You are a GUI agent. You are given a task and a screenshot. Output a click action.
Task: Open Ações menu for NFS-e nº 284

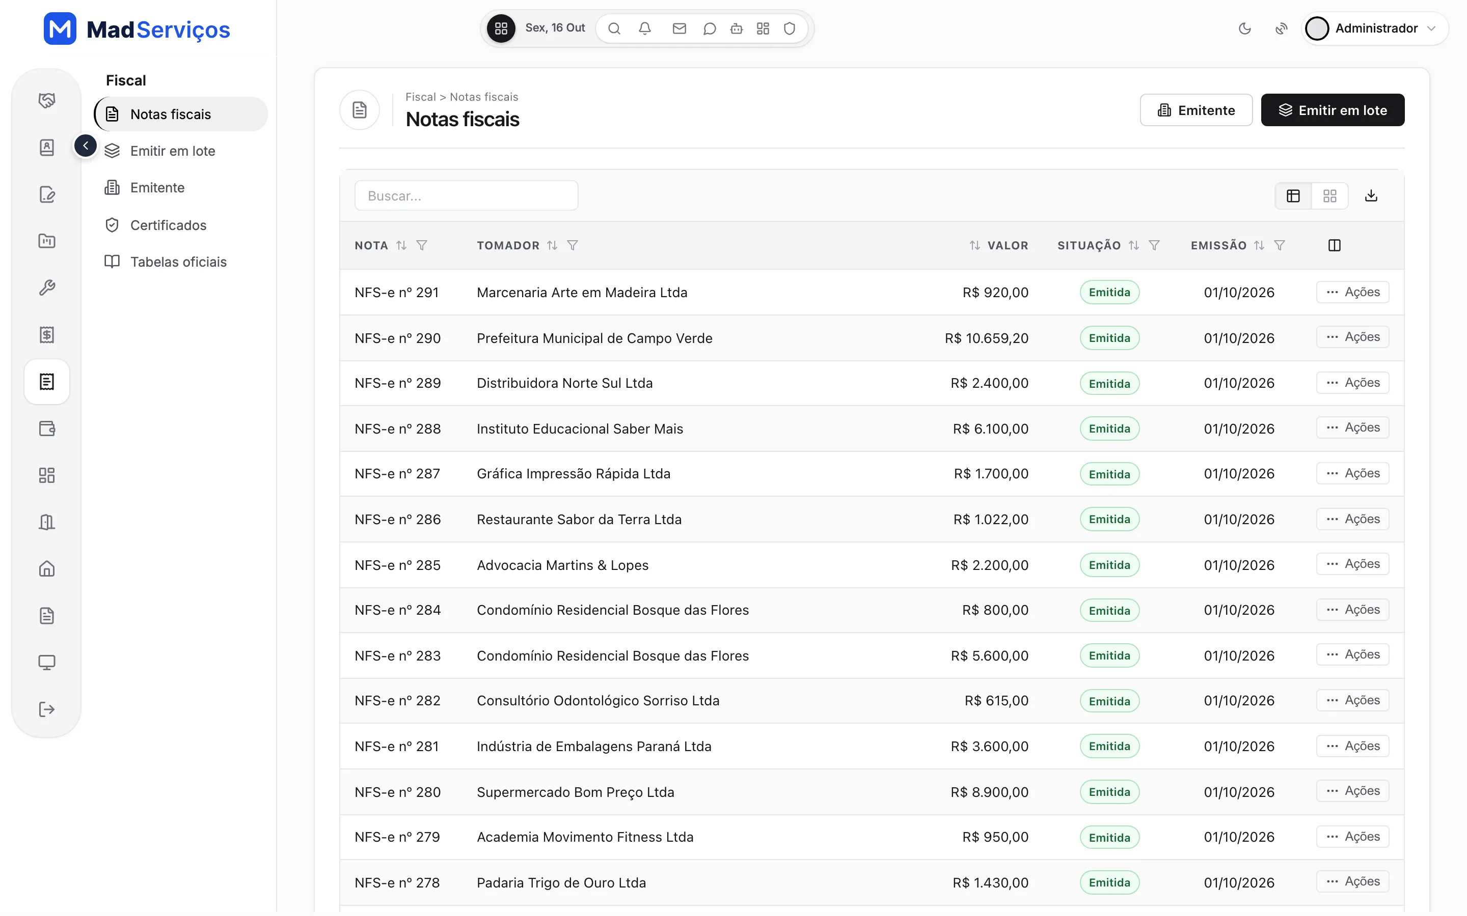pos(1352,610)
